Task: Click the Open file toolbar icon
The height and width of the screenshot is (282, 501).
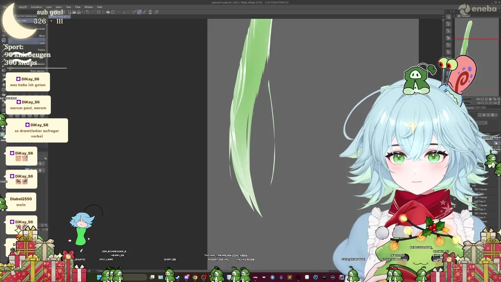Action: tap(74, 12)
